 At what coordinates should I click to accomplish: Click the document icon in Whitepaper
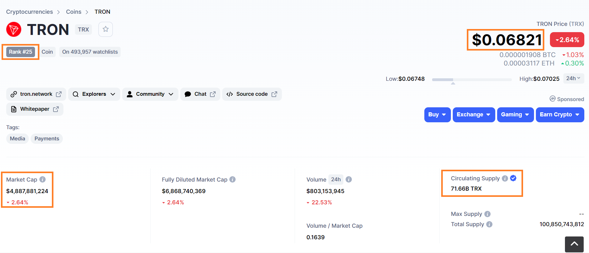tap(14, 109)
